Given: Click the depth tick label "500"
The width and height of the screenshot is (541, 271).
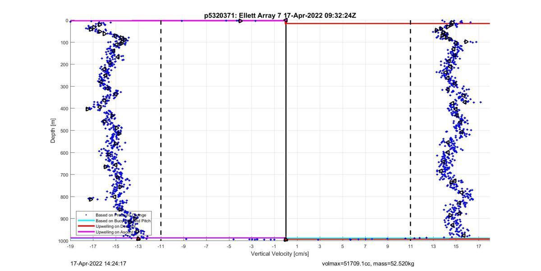Looking at the screenshot, I should coord(64,131).
